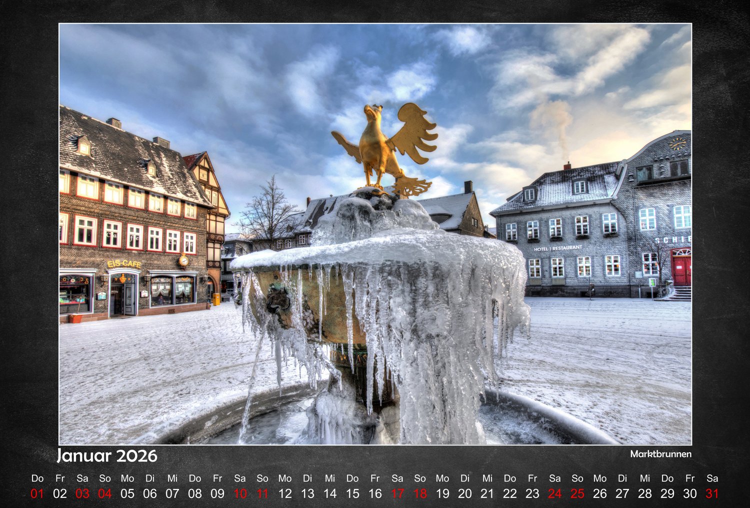The width and height of the screenshot is (750, 508).
Task: Click the 'HOTEL | RESTAURANT' sign in the photo
Action: [x=557, y=248]
